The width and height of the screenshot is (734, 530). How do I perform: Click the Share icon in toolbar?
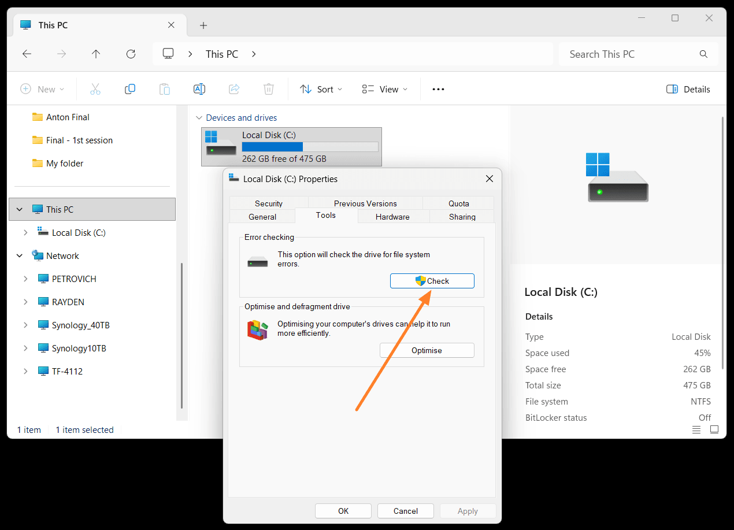pos(234,89)
